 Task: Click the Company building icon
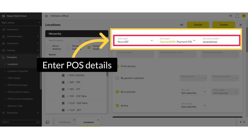pyautogui.click(x=3, y=57)
